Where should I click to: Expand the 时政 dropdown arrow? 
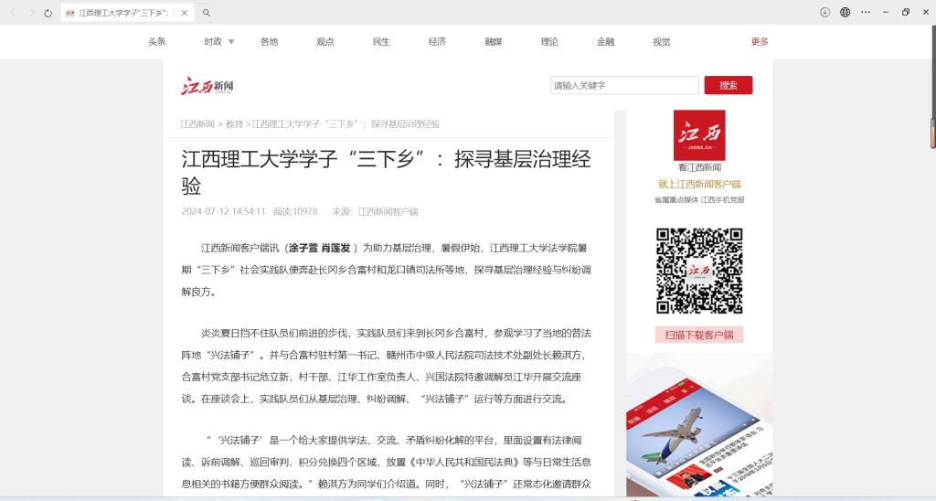231,42
